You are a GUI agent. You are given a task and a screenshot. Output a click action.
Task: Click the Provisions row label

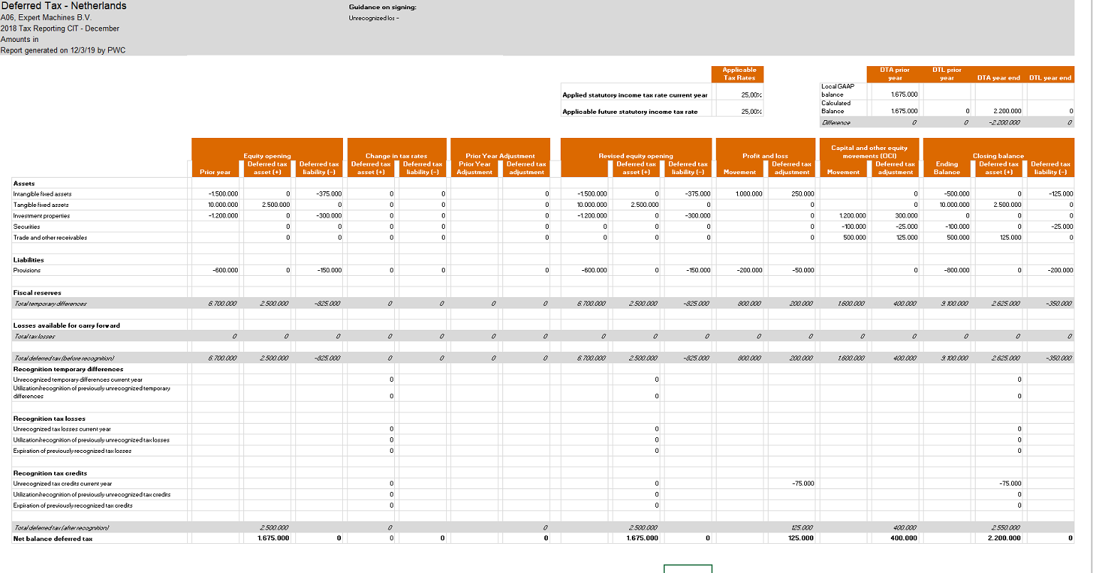pyautogui.click(x=27, y=270)
